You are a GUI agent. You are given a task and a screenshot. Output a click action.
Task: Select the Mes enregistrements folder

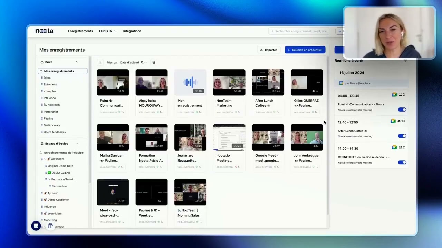tap(63, 71)
